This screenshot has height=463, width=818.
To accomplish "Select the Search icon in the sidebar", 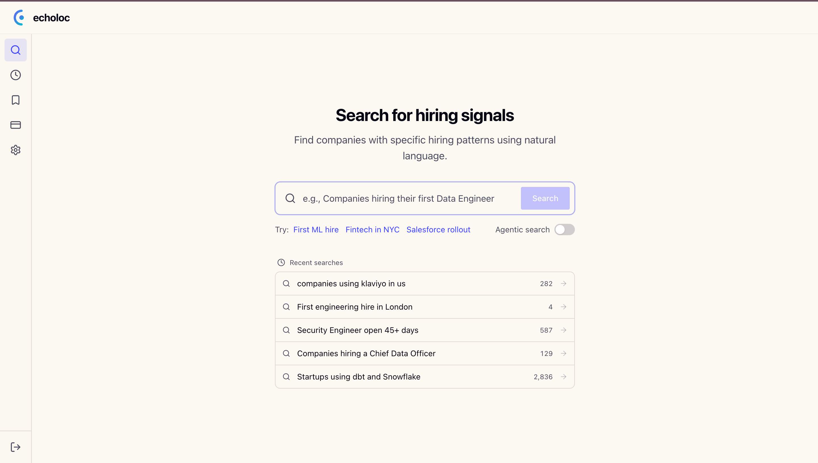I will (x=15, y=50).
